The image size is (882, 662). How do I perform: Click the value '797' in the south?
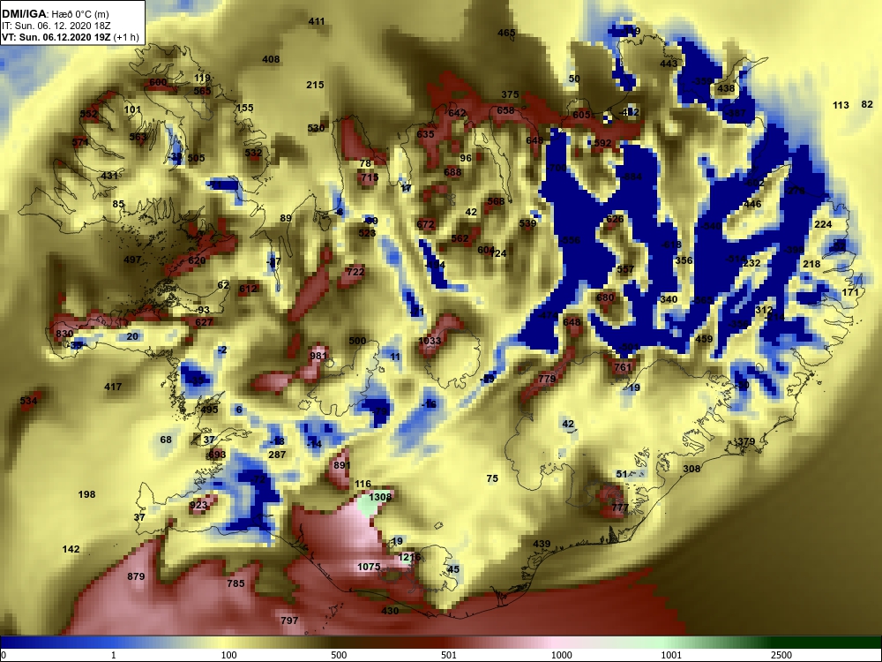coord(289,621)
